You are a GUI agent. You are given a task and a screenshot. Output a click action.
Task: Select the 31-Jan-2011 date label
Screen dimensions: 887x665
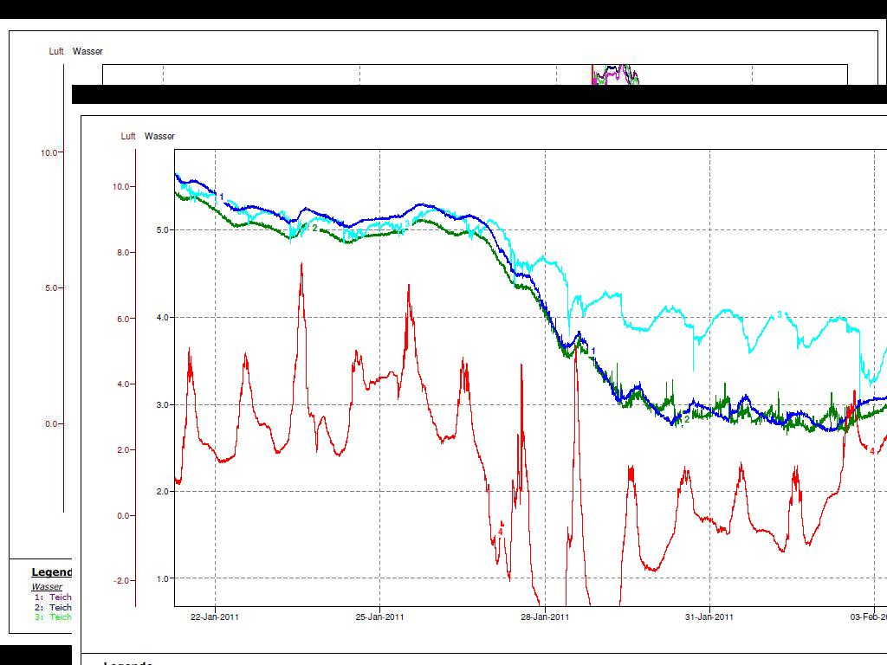pos(709,617)
